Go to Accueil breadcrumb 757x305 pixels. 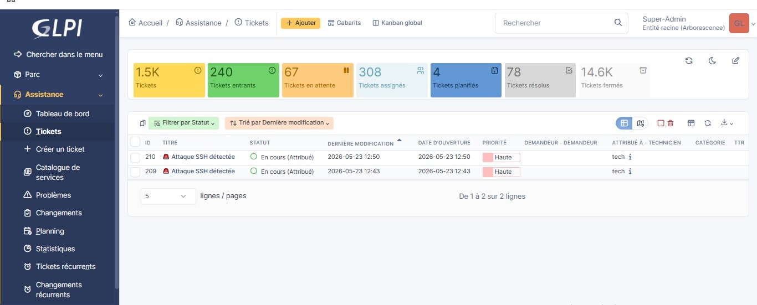coord(146,23)
